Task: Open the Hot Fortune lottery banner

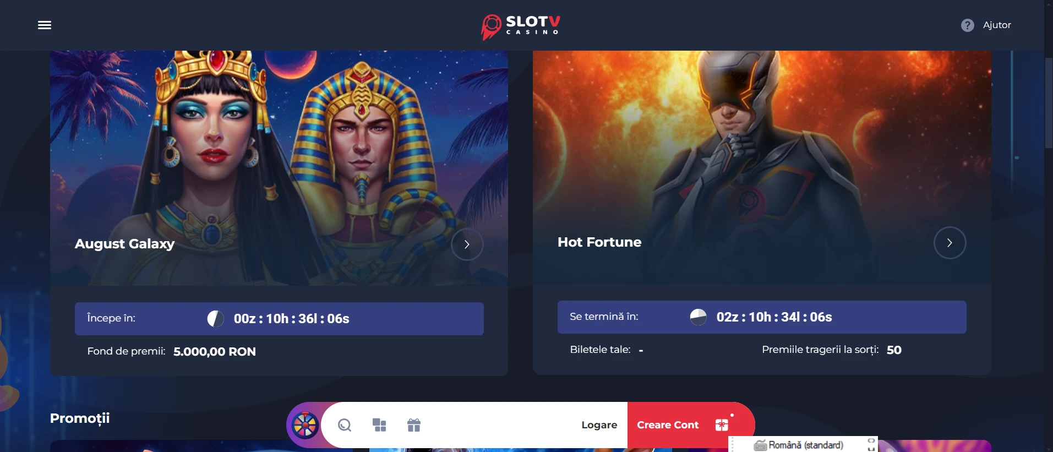Action: pyautogui.click(x=762, y=167)
